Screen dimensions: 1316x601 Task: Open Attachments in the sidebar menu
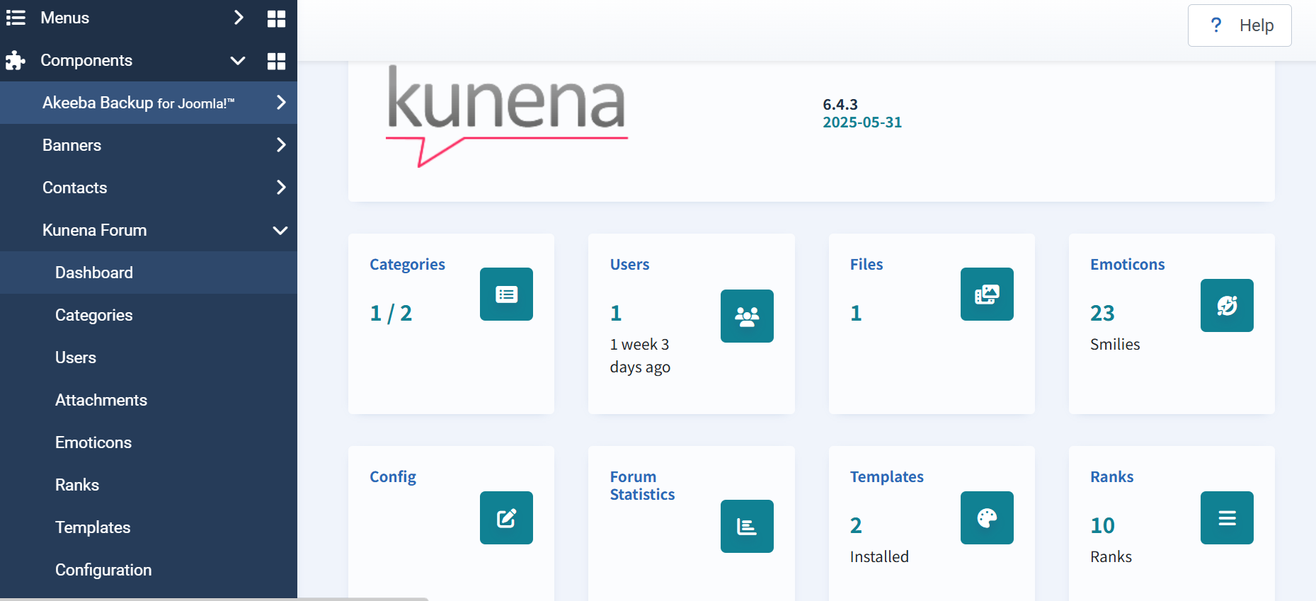pos(149,400)
